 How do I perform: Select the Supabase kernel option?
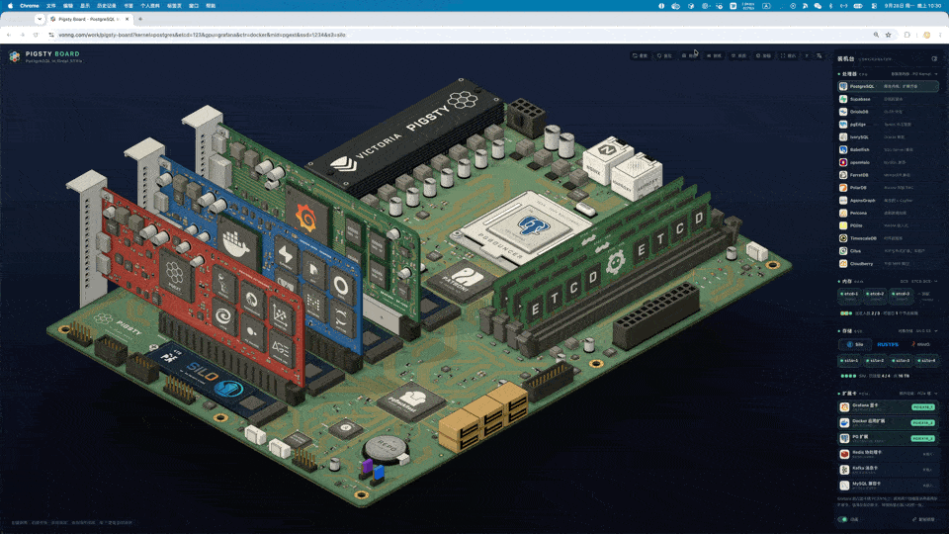click(x=888, y=99)
